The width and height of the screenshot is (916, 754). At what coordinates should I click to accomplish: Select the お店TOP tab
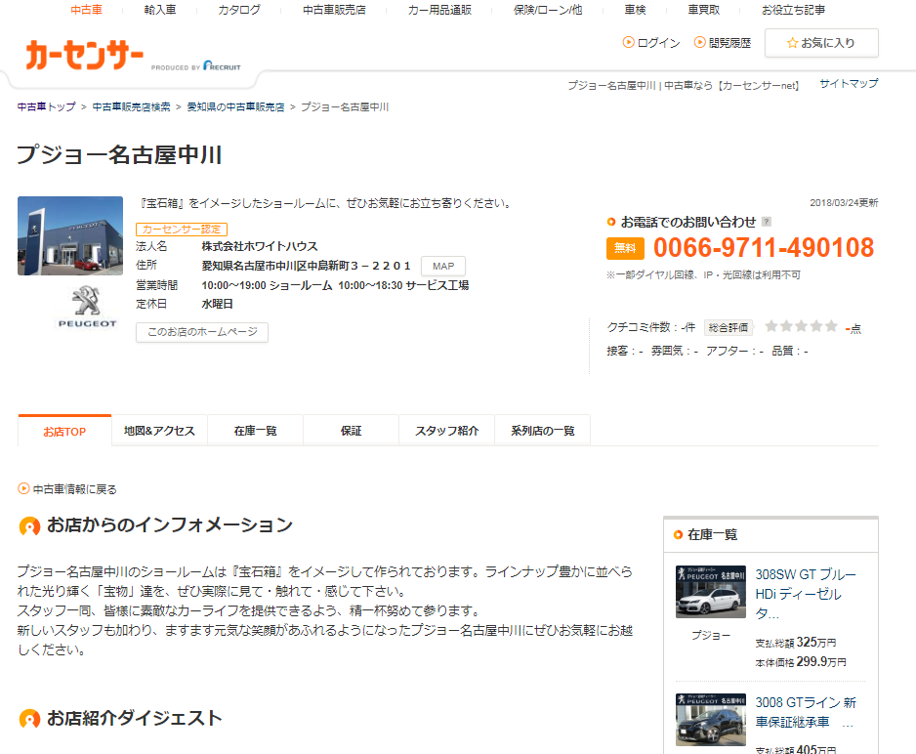point(64,431)
